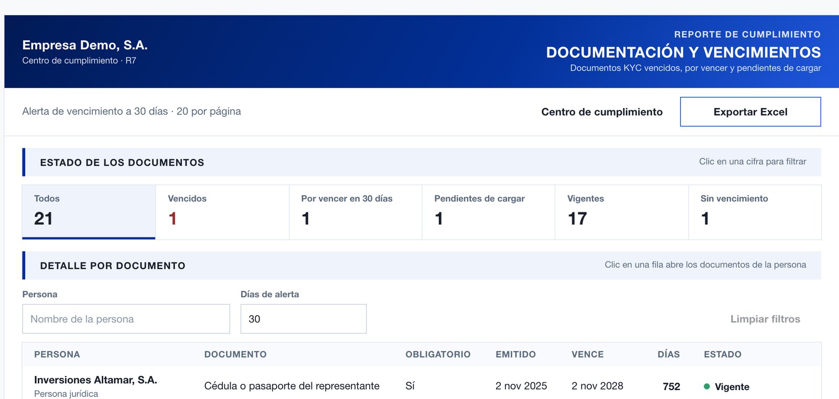Open the Inversiones Altamar, S.A. row

pos(422,383)
